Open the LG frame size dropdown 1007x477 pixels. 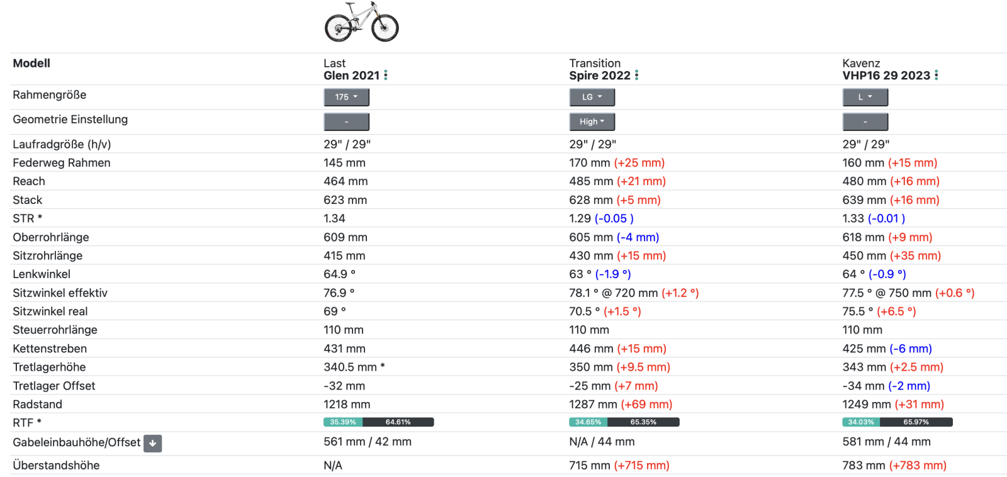(592, 97)
